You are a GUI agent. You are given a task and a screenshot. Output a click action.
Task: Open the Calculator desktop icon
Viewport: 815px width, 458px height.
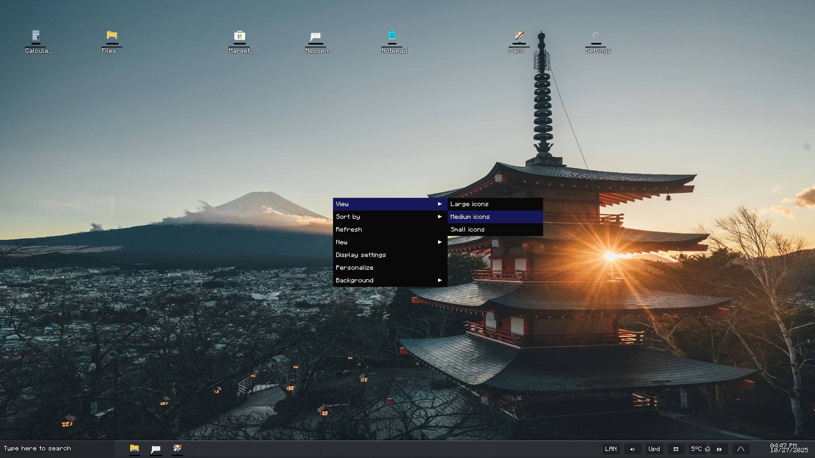(x=36, y=36)
